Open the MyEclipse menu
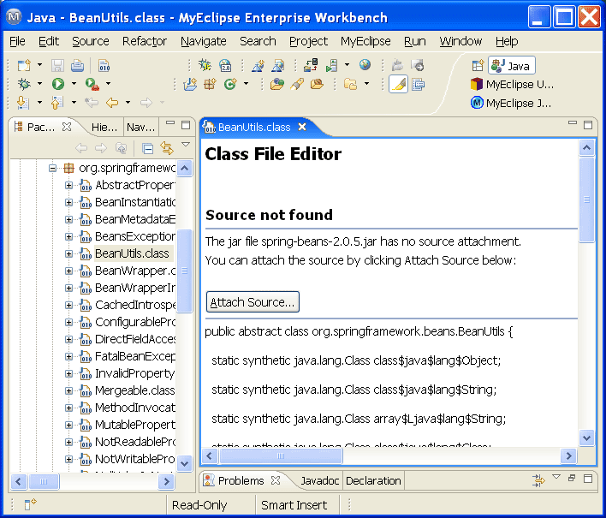The image size is (606, 518). pos(365,41)
